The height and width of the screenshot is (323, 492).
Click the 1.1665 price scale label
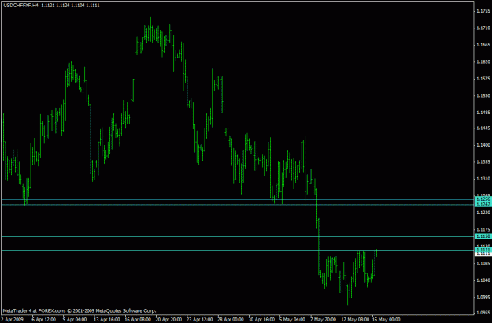click(x=483, y=45)
